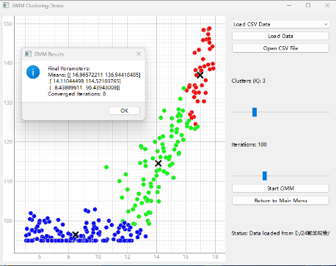This screenshot has height=266, width=336.
Task: Click the GMM Results dialog title icon
Action: 28,54
